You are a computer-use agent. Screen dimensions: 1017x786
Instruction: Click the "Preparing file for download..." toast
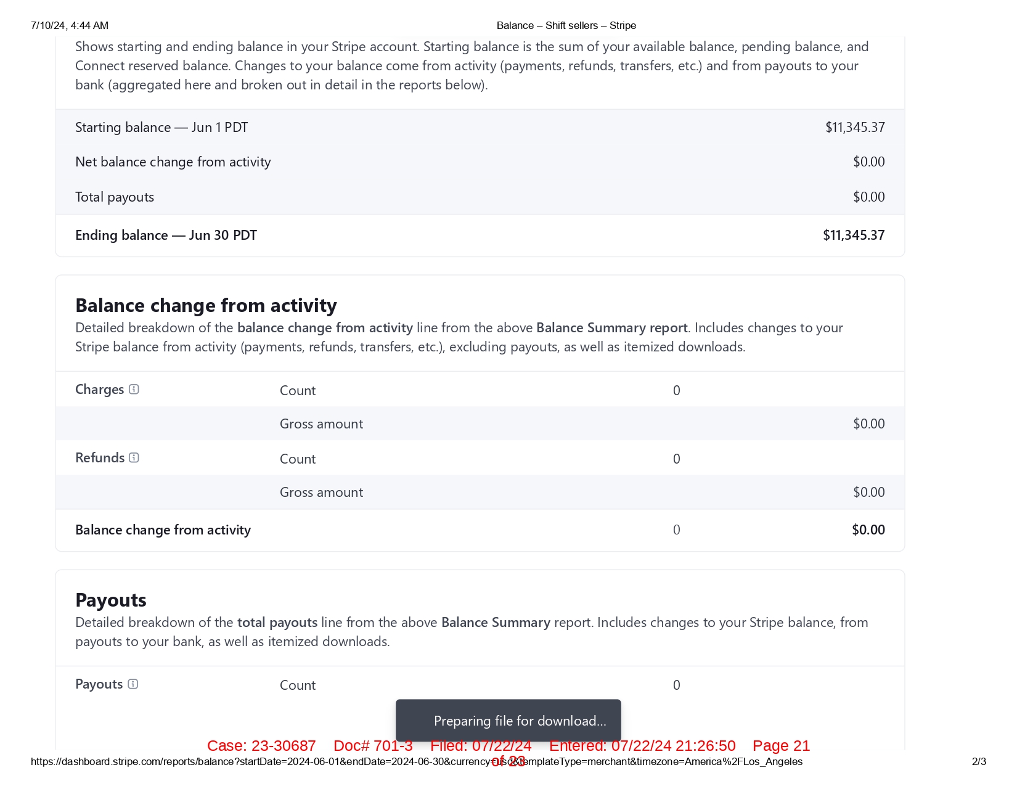point(508,721)
